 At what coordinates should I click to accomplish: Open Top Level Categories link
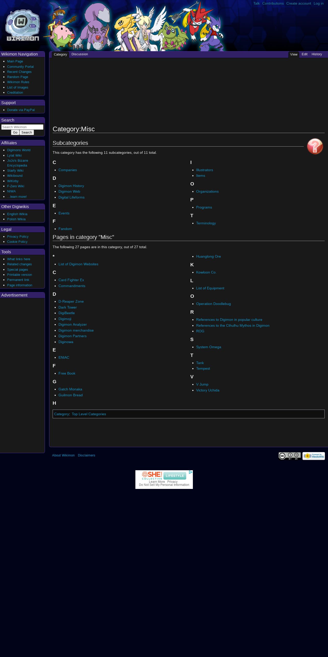click(89, 414)
